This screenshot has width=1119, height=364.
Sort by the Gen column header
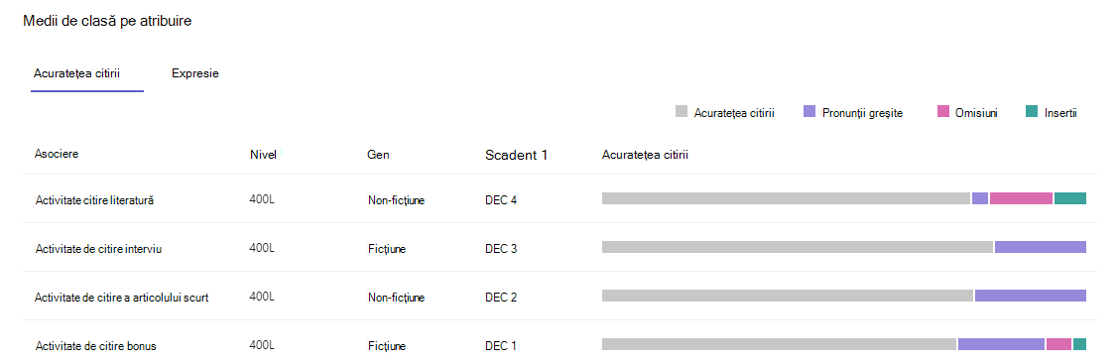[x=378, y=155]
